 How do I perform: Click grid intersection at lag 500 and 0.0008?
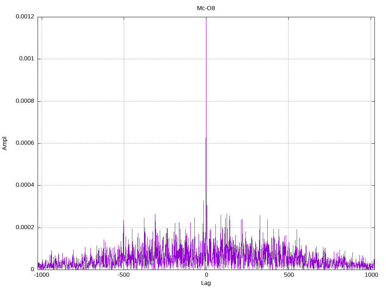coord(288,101)
